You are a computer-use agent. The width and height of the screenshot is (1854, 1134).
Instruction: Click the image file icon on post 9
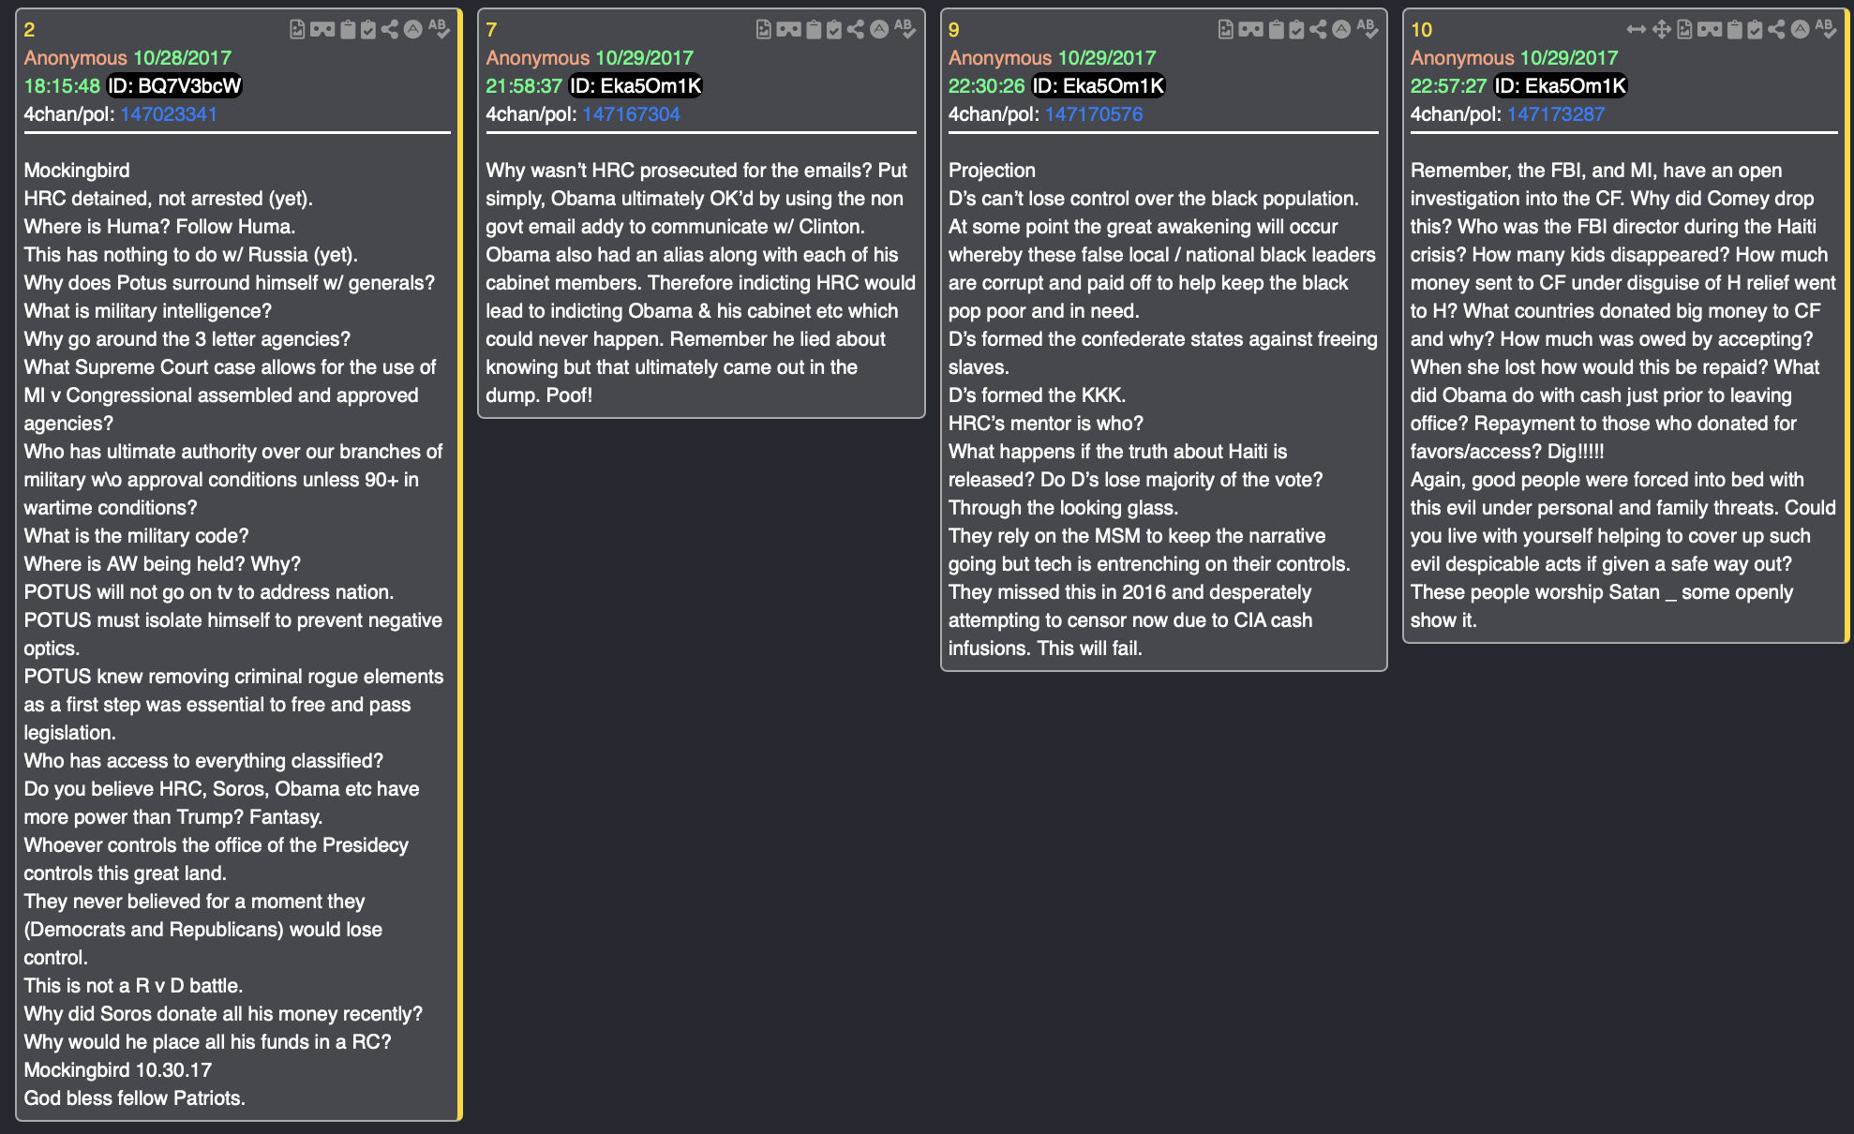point(1226,30)
